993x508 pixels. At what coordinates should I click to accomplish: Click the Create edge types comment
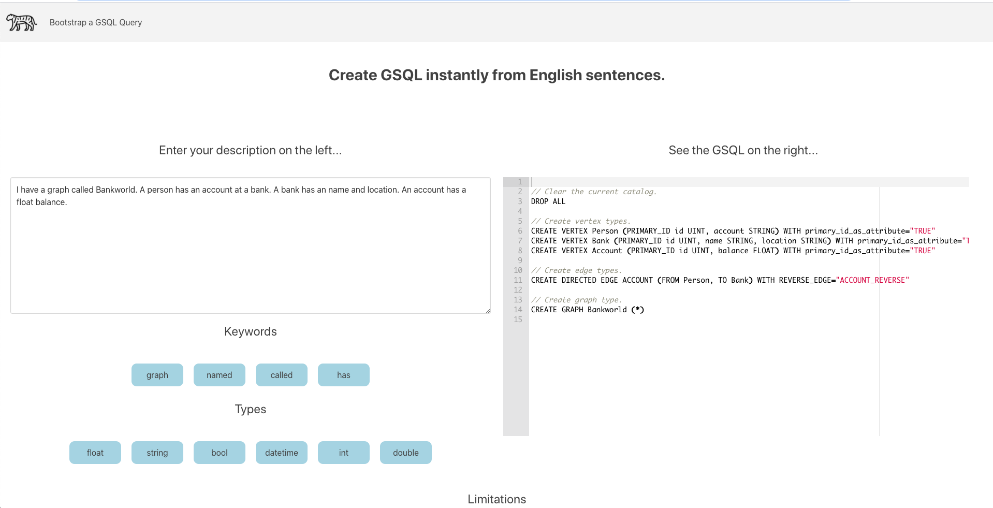tap(577, 270)
